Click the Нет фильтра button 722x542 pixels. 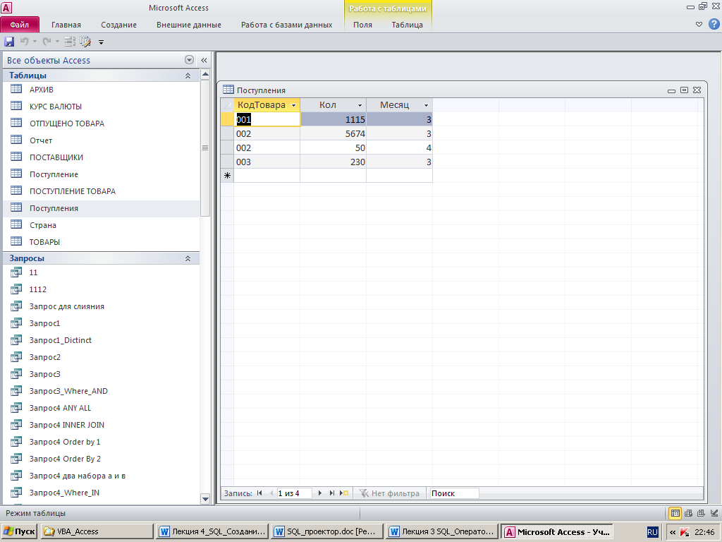click(389, 493)
